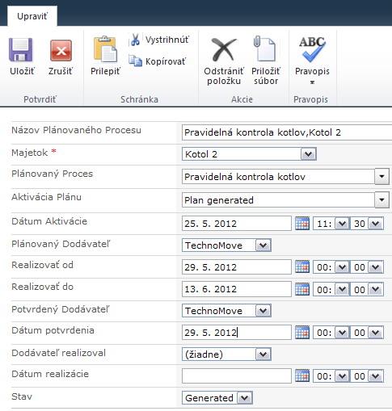Open the Plánovaný Proces dropdown
This screenshot has height=411, width=392.
(381, 177)
